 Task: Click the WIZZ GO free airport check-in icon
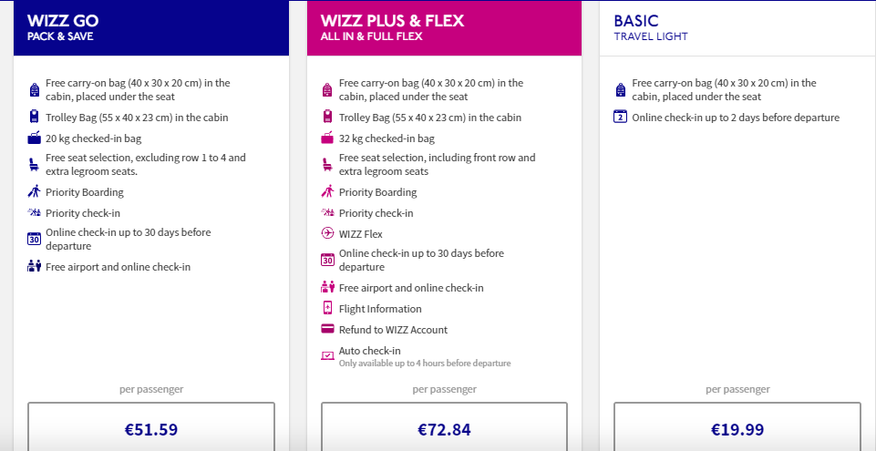(35, 266)
